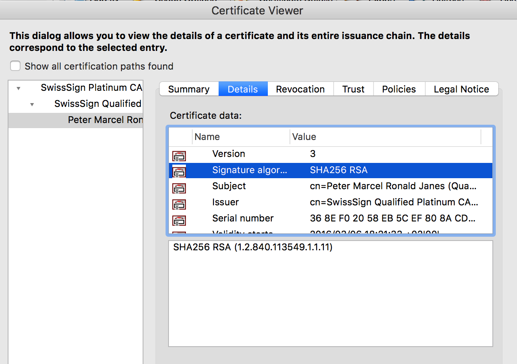Click the certificate icon beside Signature algorithm
This screenshot has width=517, height=364.
[x=179, y=171]
